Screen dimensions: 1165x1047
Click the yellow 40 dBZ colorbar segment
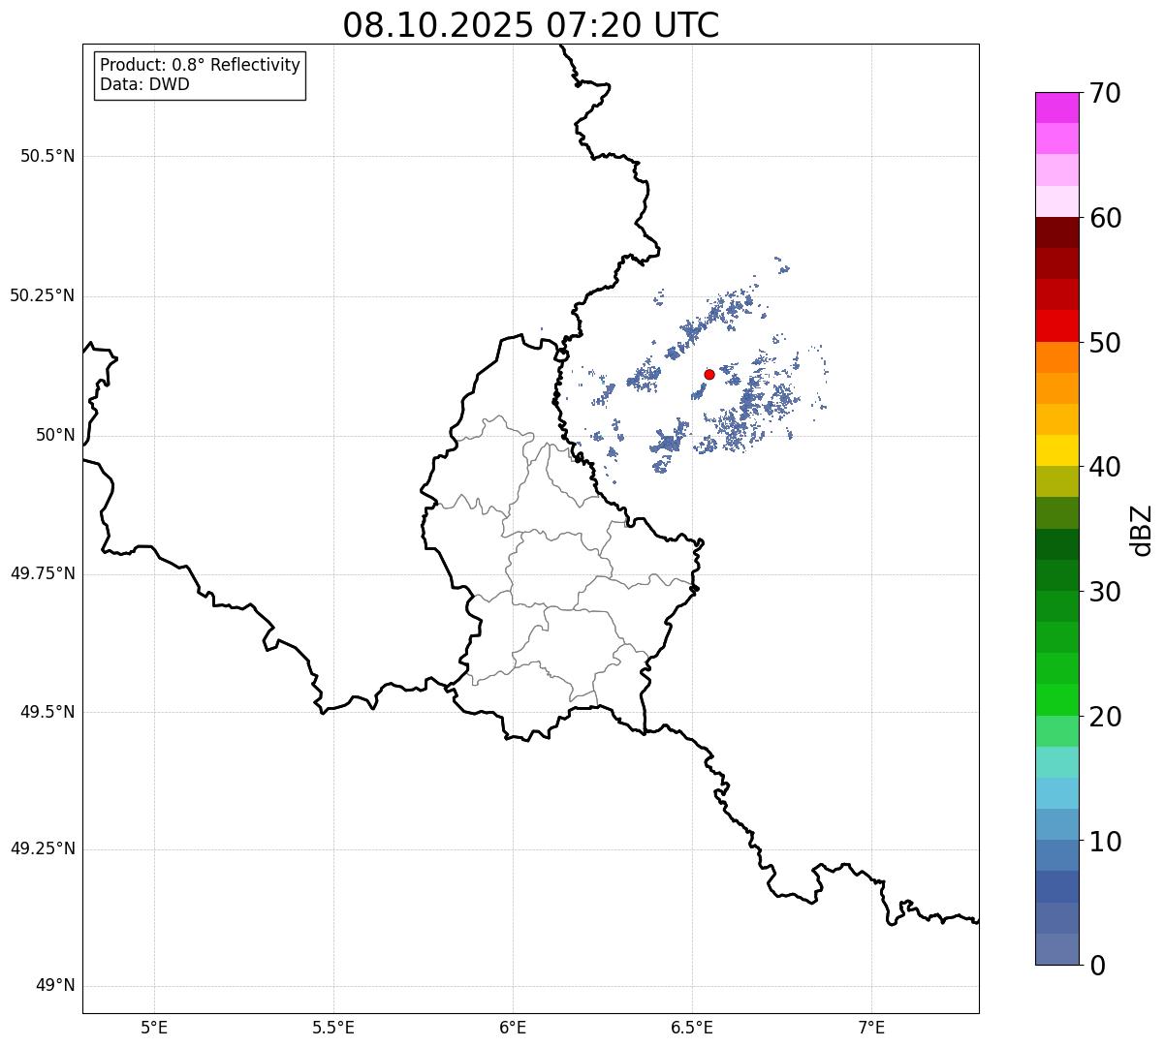(1056, 450)
